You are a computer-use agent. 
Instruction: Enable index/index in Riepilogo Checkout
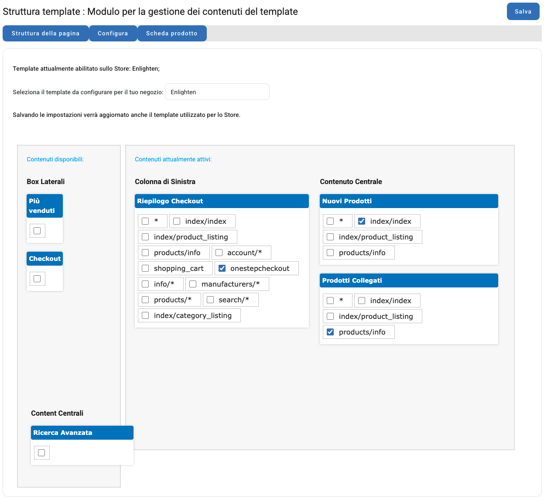pyautogui.click(x=177, y=221)
